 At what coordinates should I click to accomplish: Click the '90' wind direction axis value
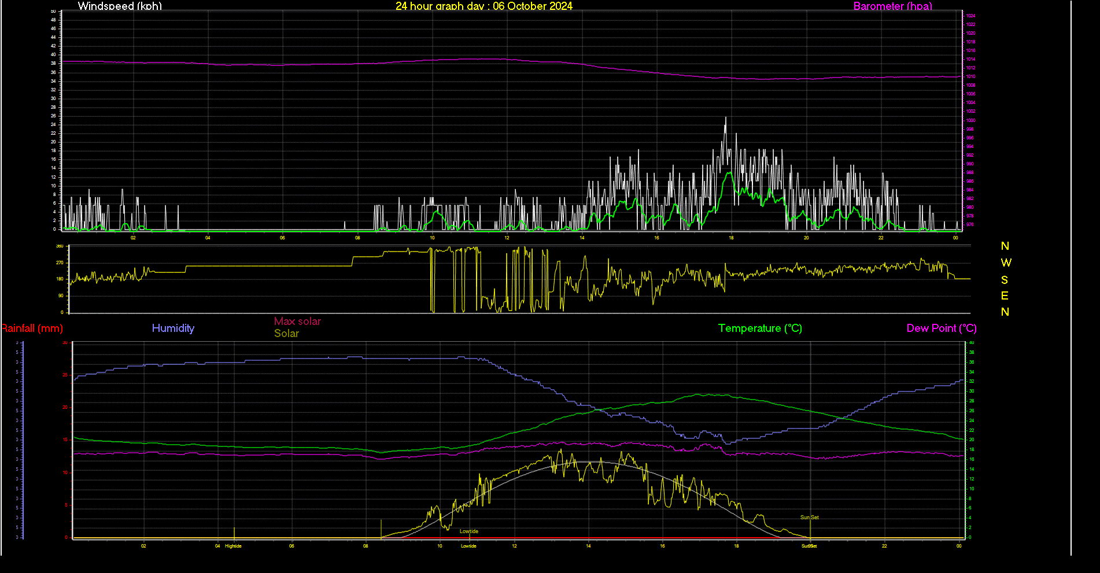pos(61,295)
